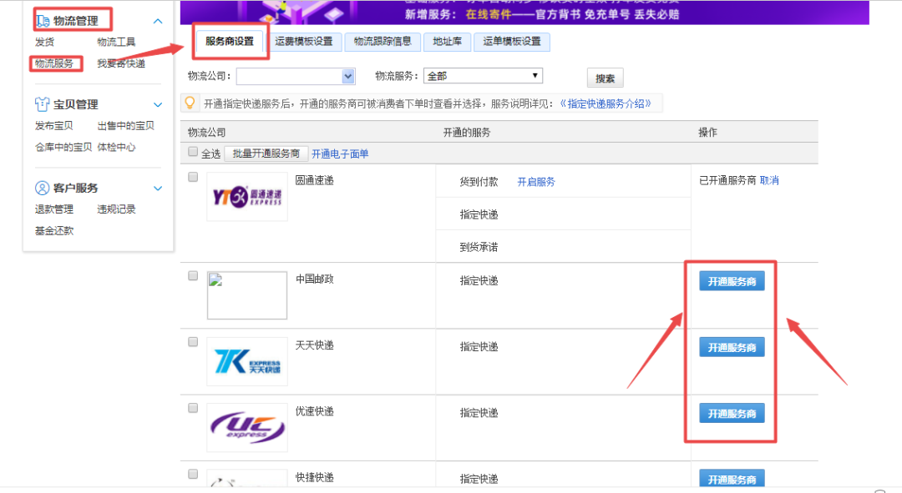Collapse the 物流管理 sidebar section
The height and width of the screenshot is (493, 902).
(x=158, y=21)
